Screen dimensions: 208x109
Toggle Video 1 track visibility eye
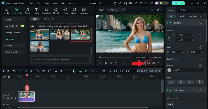(x=12, y=98)
